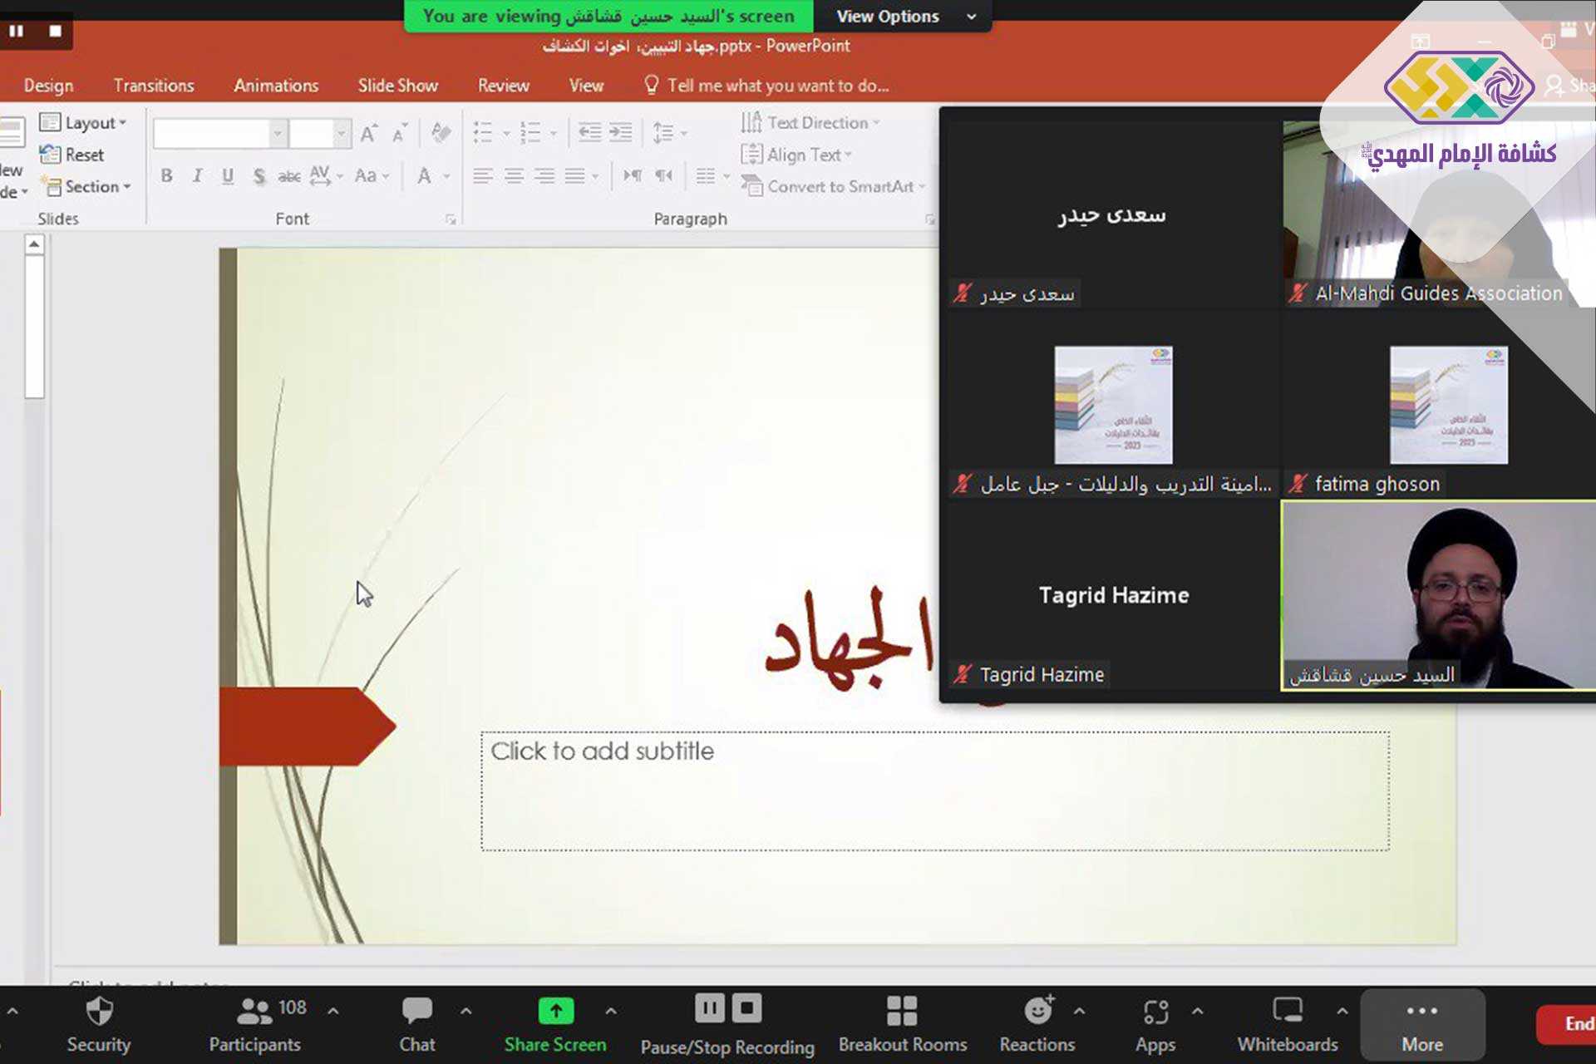Click the red End button
Viewport: 1596px width, 1064px height.
tap(1574, 1024)
